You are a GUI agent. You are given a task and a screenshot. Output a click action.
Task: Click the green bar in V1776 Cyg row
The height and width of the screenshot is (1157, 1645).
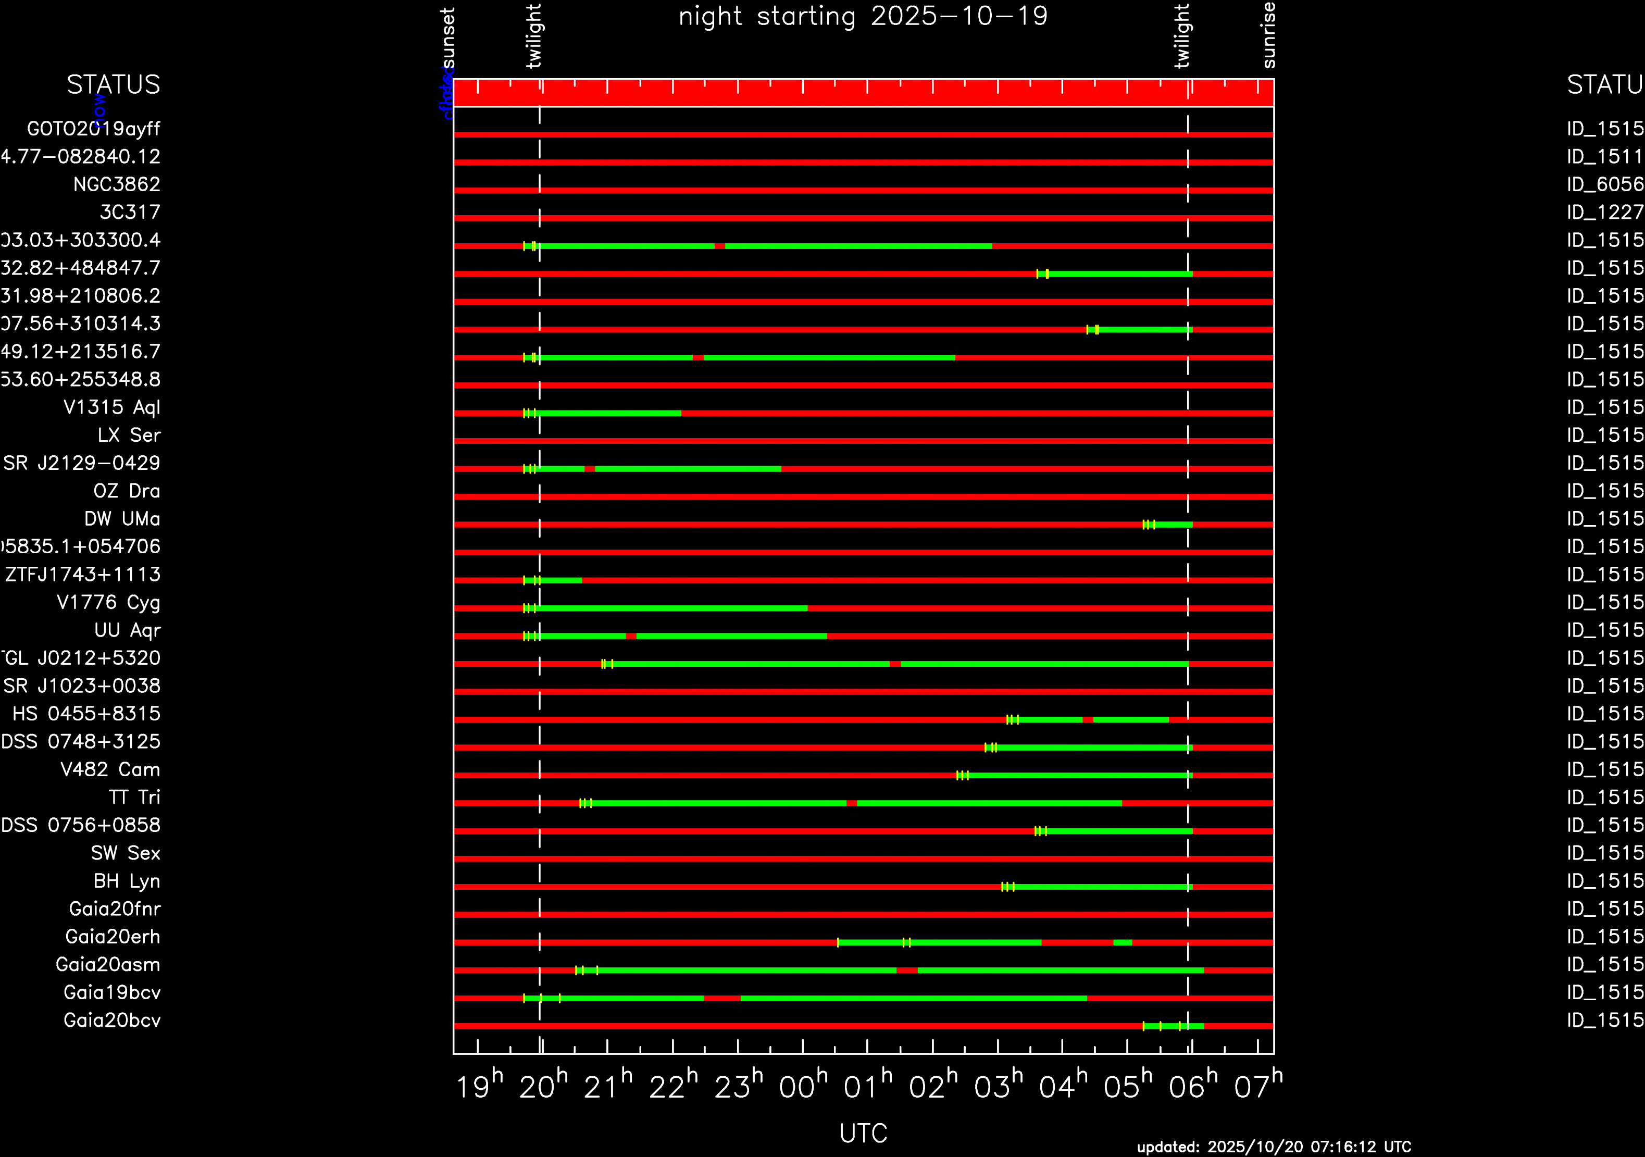click(674, 608)
